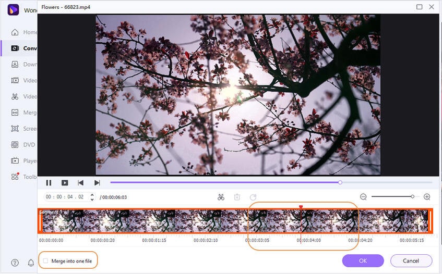The image size is (442, 274).
Task: Click the red playhead marker on timeline
Action: point(301,207)
